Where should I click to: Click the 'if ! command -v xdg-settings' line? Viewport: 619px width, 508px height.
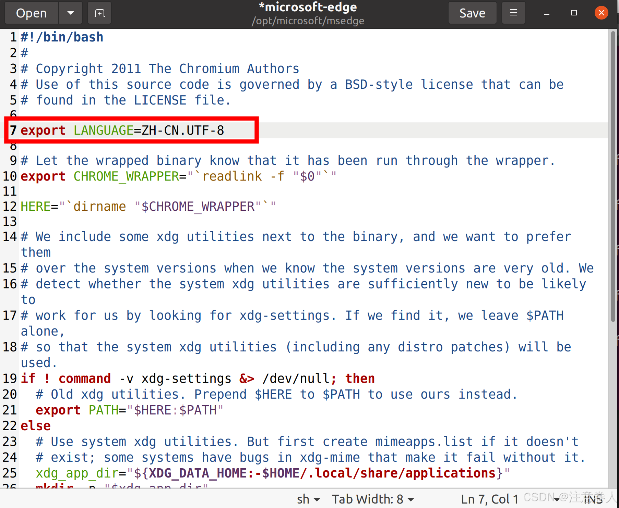point(198,379)
